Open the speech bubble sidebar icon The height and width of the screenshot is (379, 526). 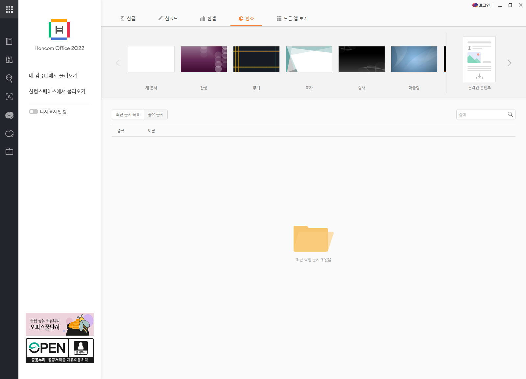click(9, 134)
